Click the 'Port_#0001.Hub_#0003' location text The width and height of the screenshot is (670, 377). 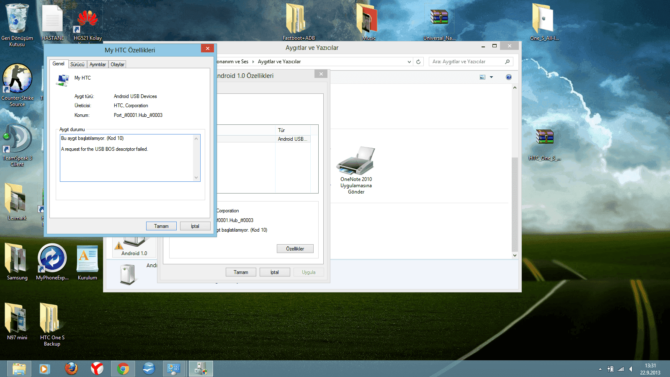(x=138, y=115)
